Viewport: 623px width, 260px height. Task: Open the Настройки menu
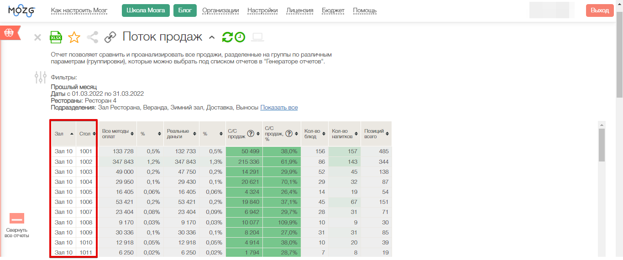262,10
